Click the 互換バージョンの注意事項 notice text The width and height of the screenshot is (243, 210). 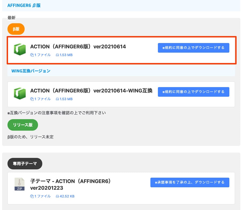(x=56, y=113)
